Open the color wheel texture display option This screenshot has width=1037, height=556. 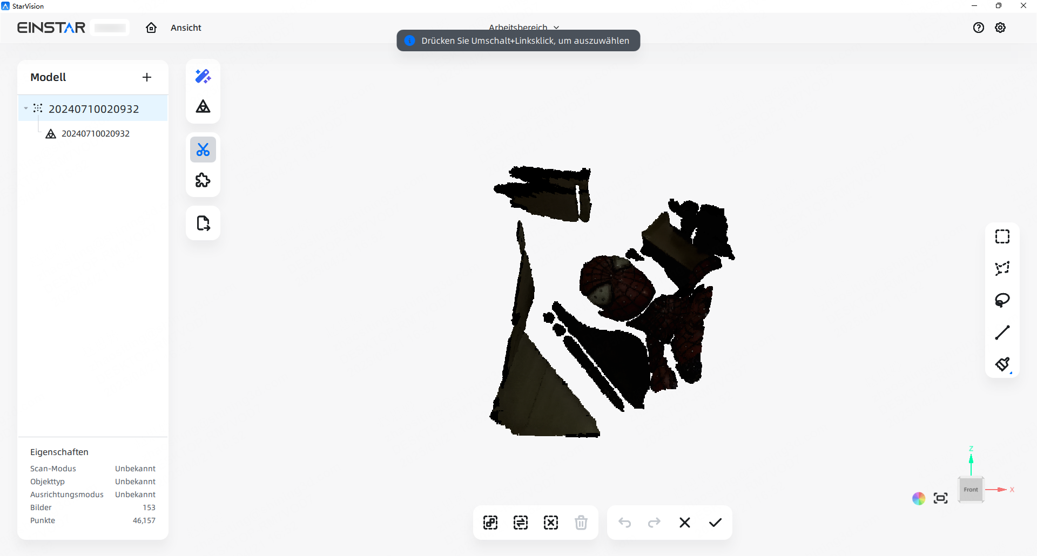pyautogui.click(x=919, y=498)
